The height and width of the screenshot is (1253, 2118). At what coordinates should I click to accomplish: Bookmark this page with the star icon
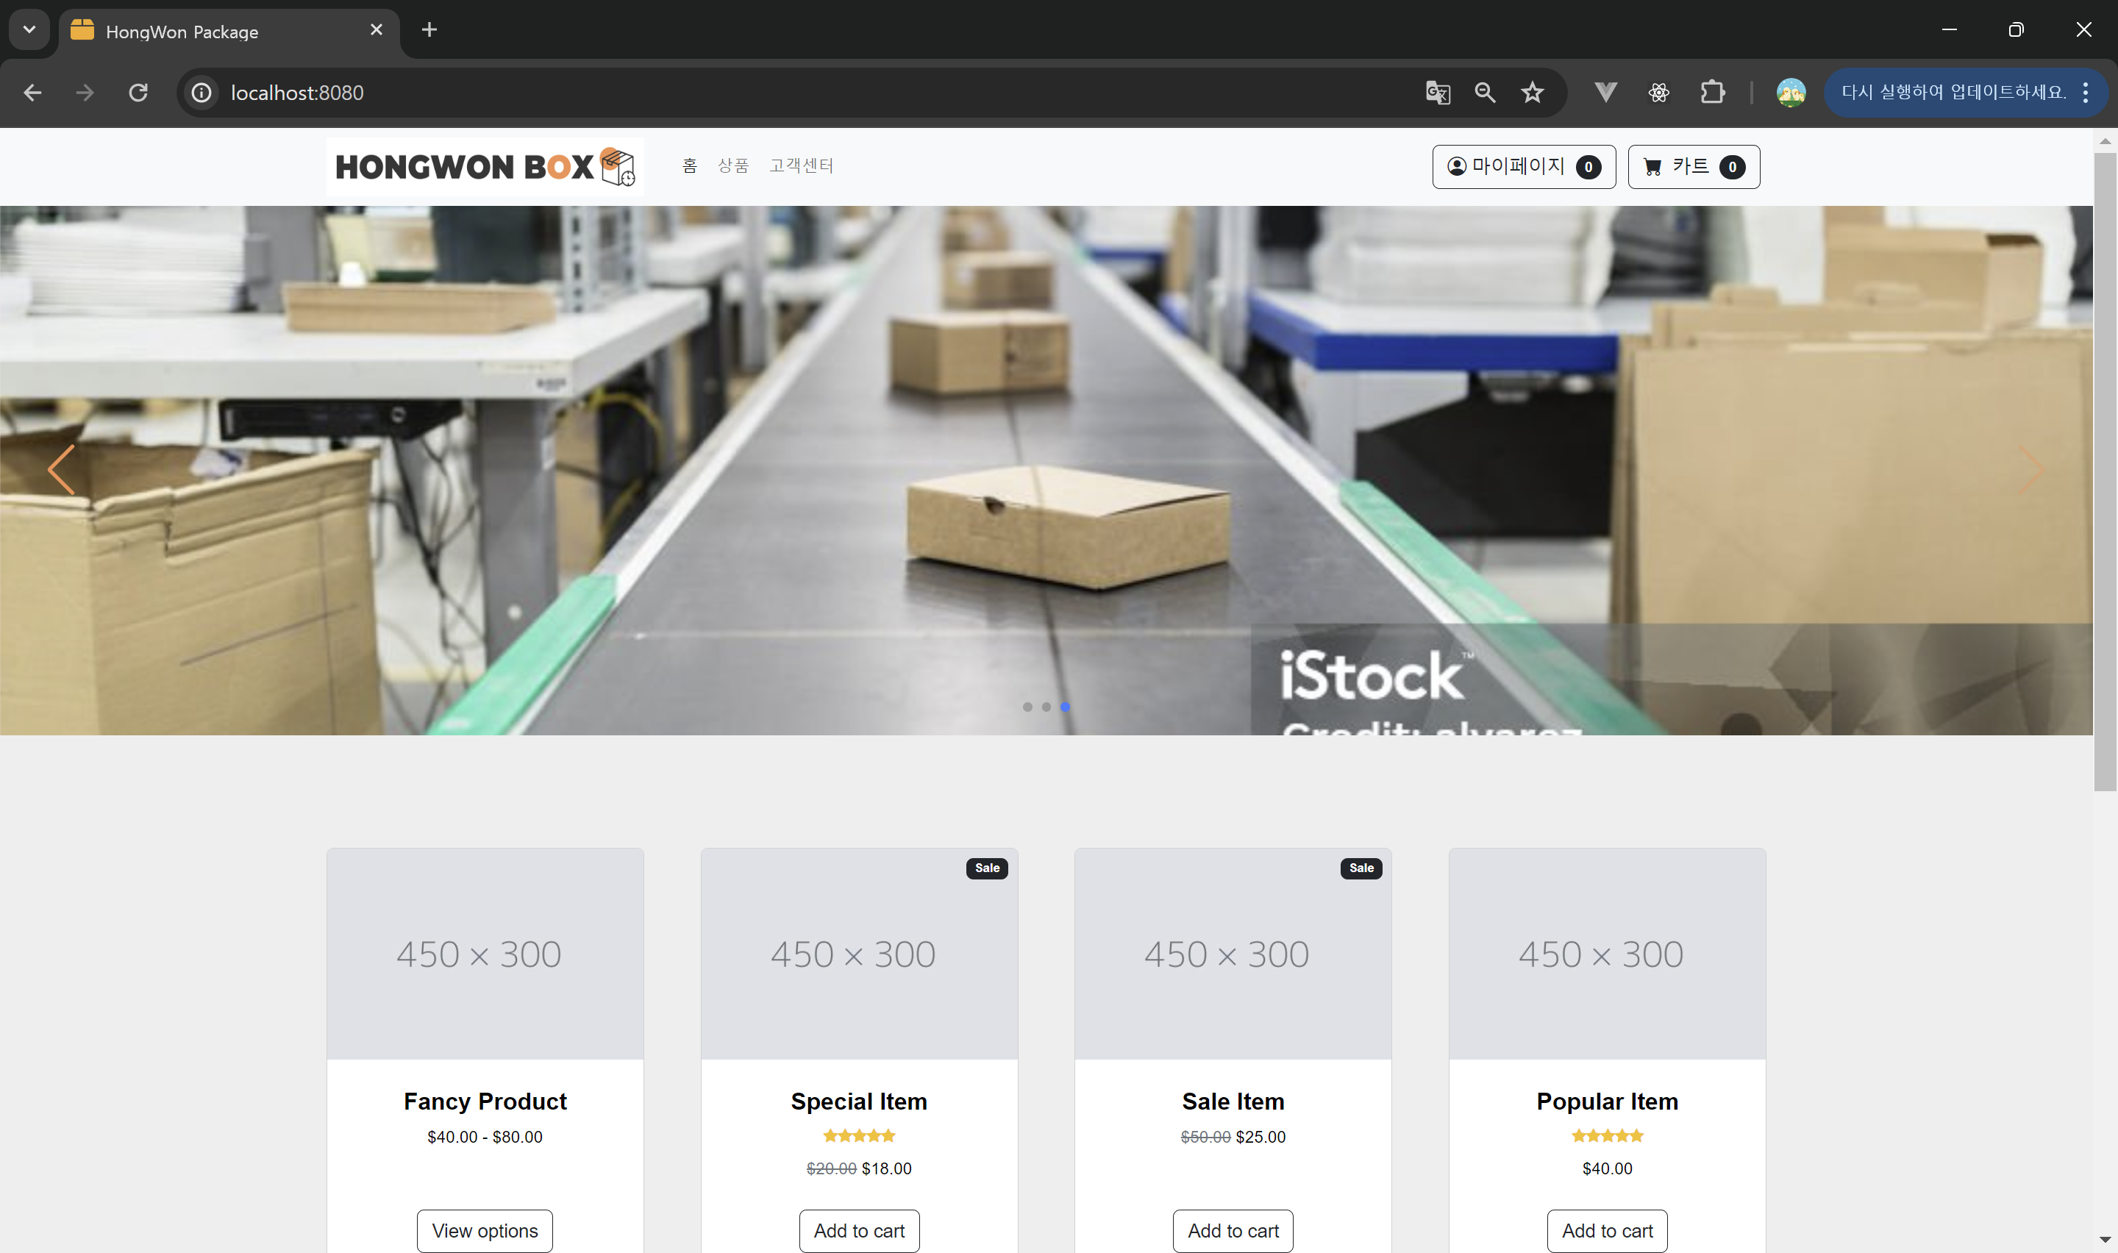[1532, 92]
